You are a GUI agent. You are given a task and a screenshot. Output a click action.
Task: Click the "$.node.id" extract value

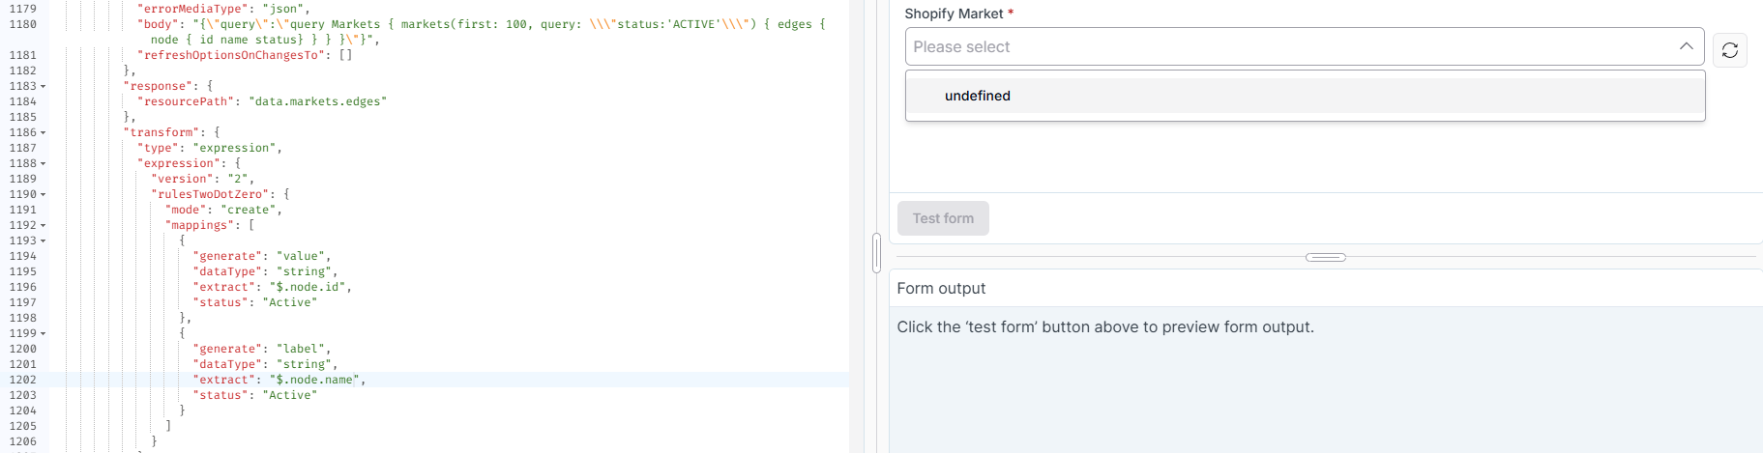coord(309,287)
